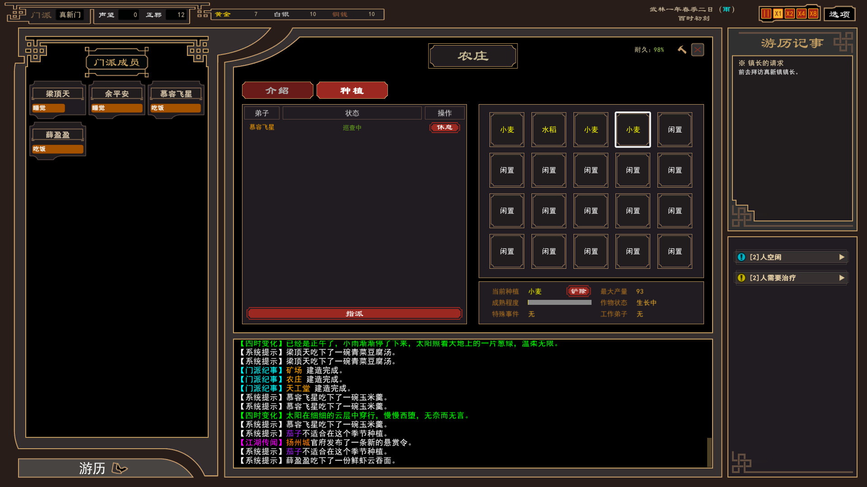Click the 铲除 remove crop button
867x487 pixels.
click(x=578, y=291)
